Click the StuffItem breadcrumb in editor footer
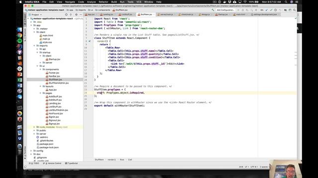The width and height of the screenshot is (318, 178). pos(99,160)
